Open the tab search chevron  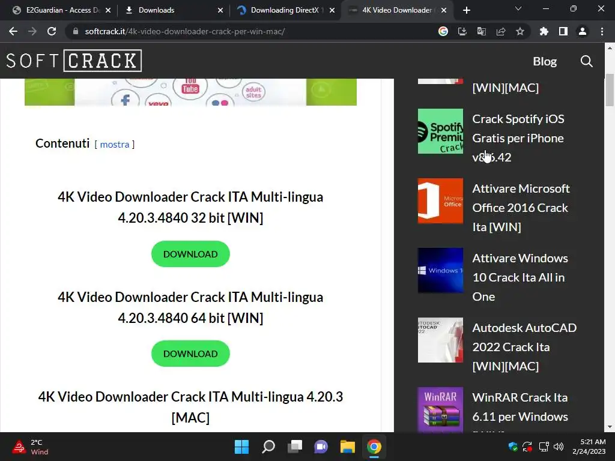[x=518, y=8]
